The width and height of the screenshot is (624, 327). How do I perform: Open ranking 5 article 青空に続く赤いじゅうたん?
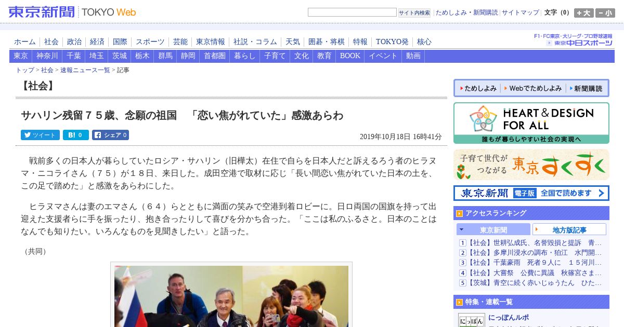click(x=535, y=283)
